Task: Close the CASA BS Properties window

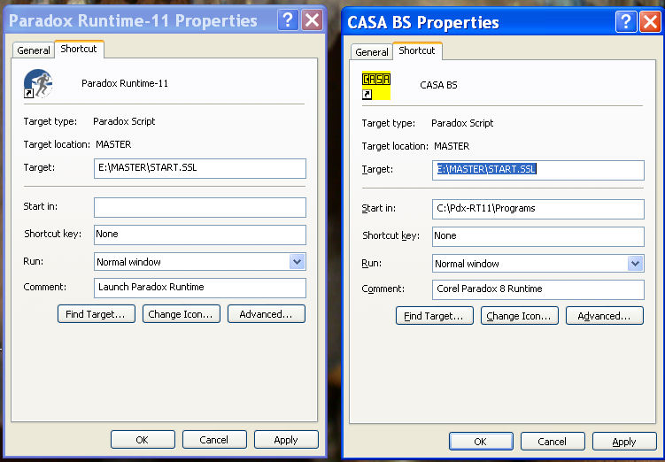Action: (650, 21)
